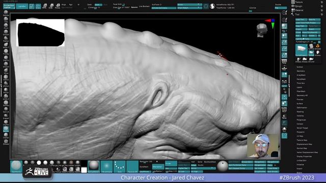Expand the Zplugin palette
The height and width of the screenshot is (183, 326).
(x=299, y=6)
